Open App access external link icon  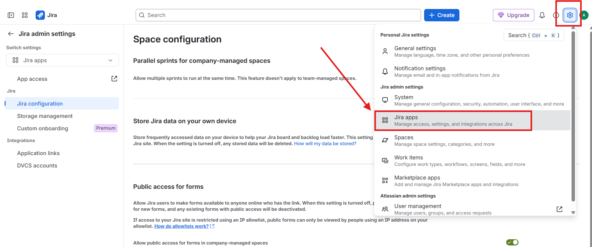pos(114,79)
